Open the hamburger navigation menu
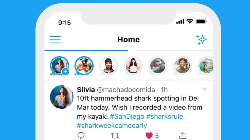The image size is (250, 140). click(x=55, y=40)
